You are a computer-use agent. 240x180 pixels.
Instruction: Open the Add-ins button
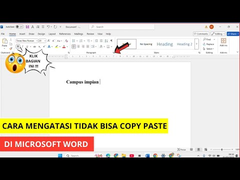pyautogui.click(x=223, y=42)
